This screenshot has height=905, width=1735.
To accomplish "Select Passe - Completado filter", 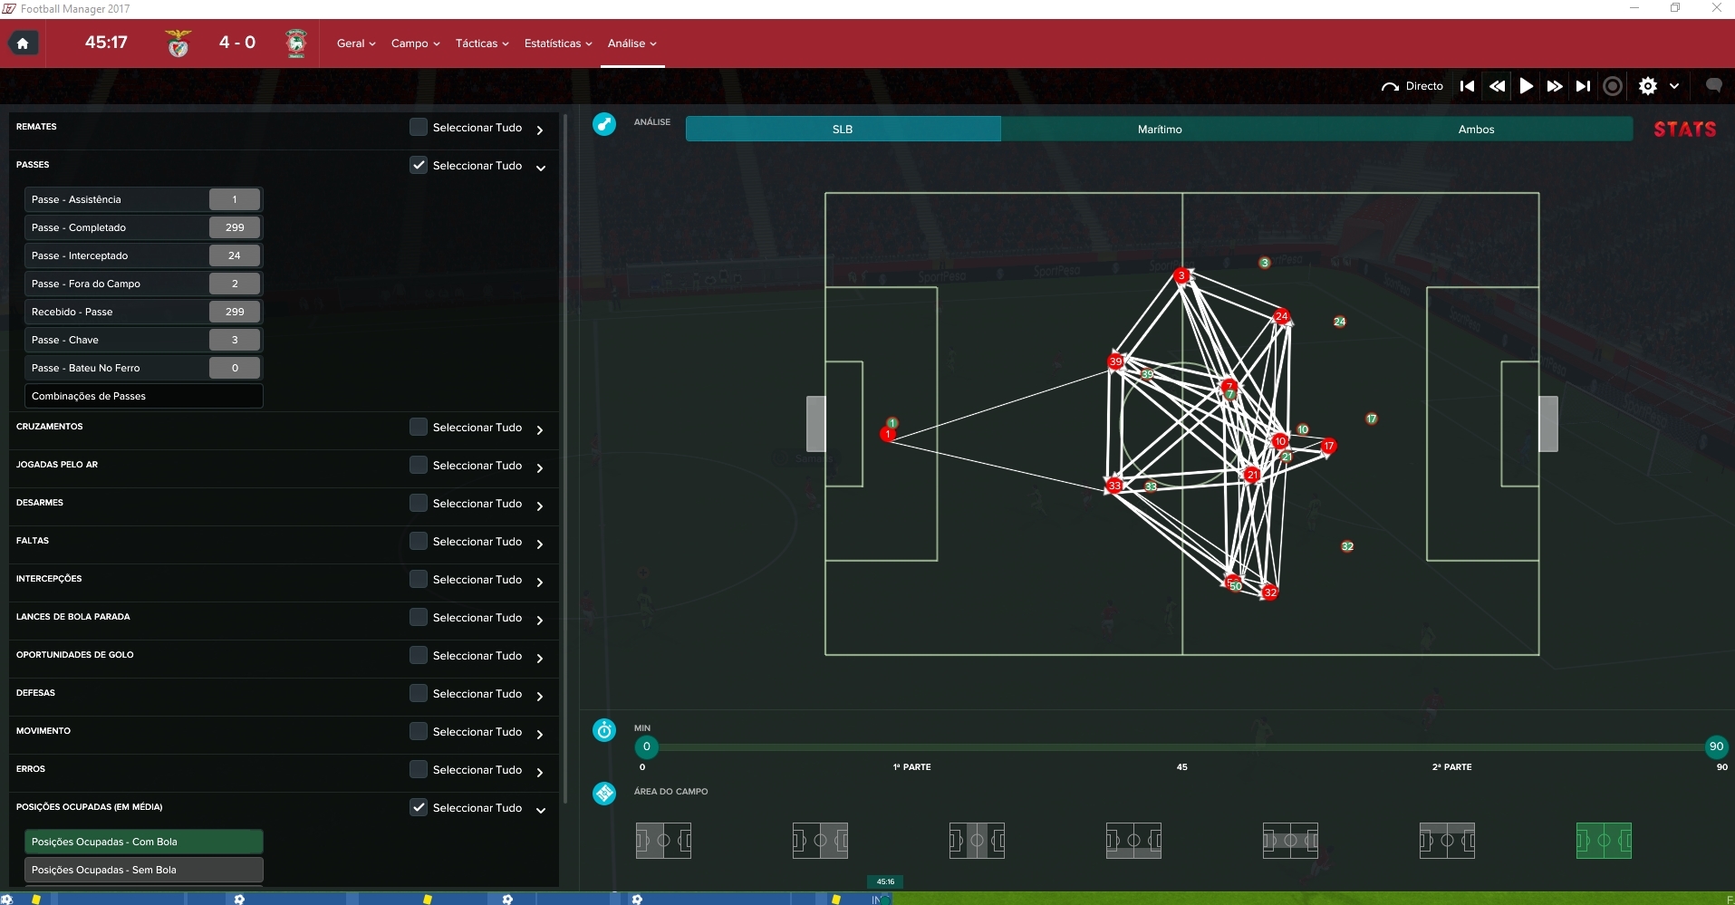I will coord(143,227).
